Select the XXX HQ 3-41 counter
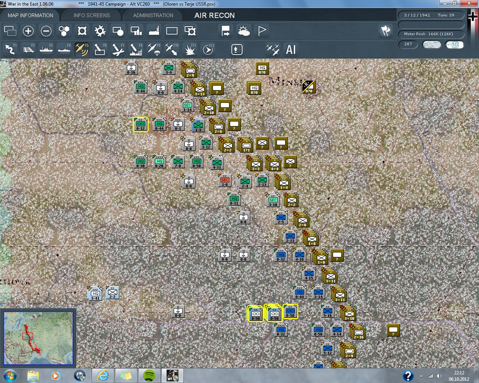Screen dimensions: 479x383 click(95, 294)
